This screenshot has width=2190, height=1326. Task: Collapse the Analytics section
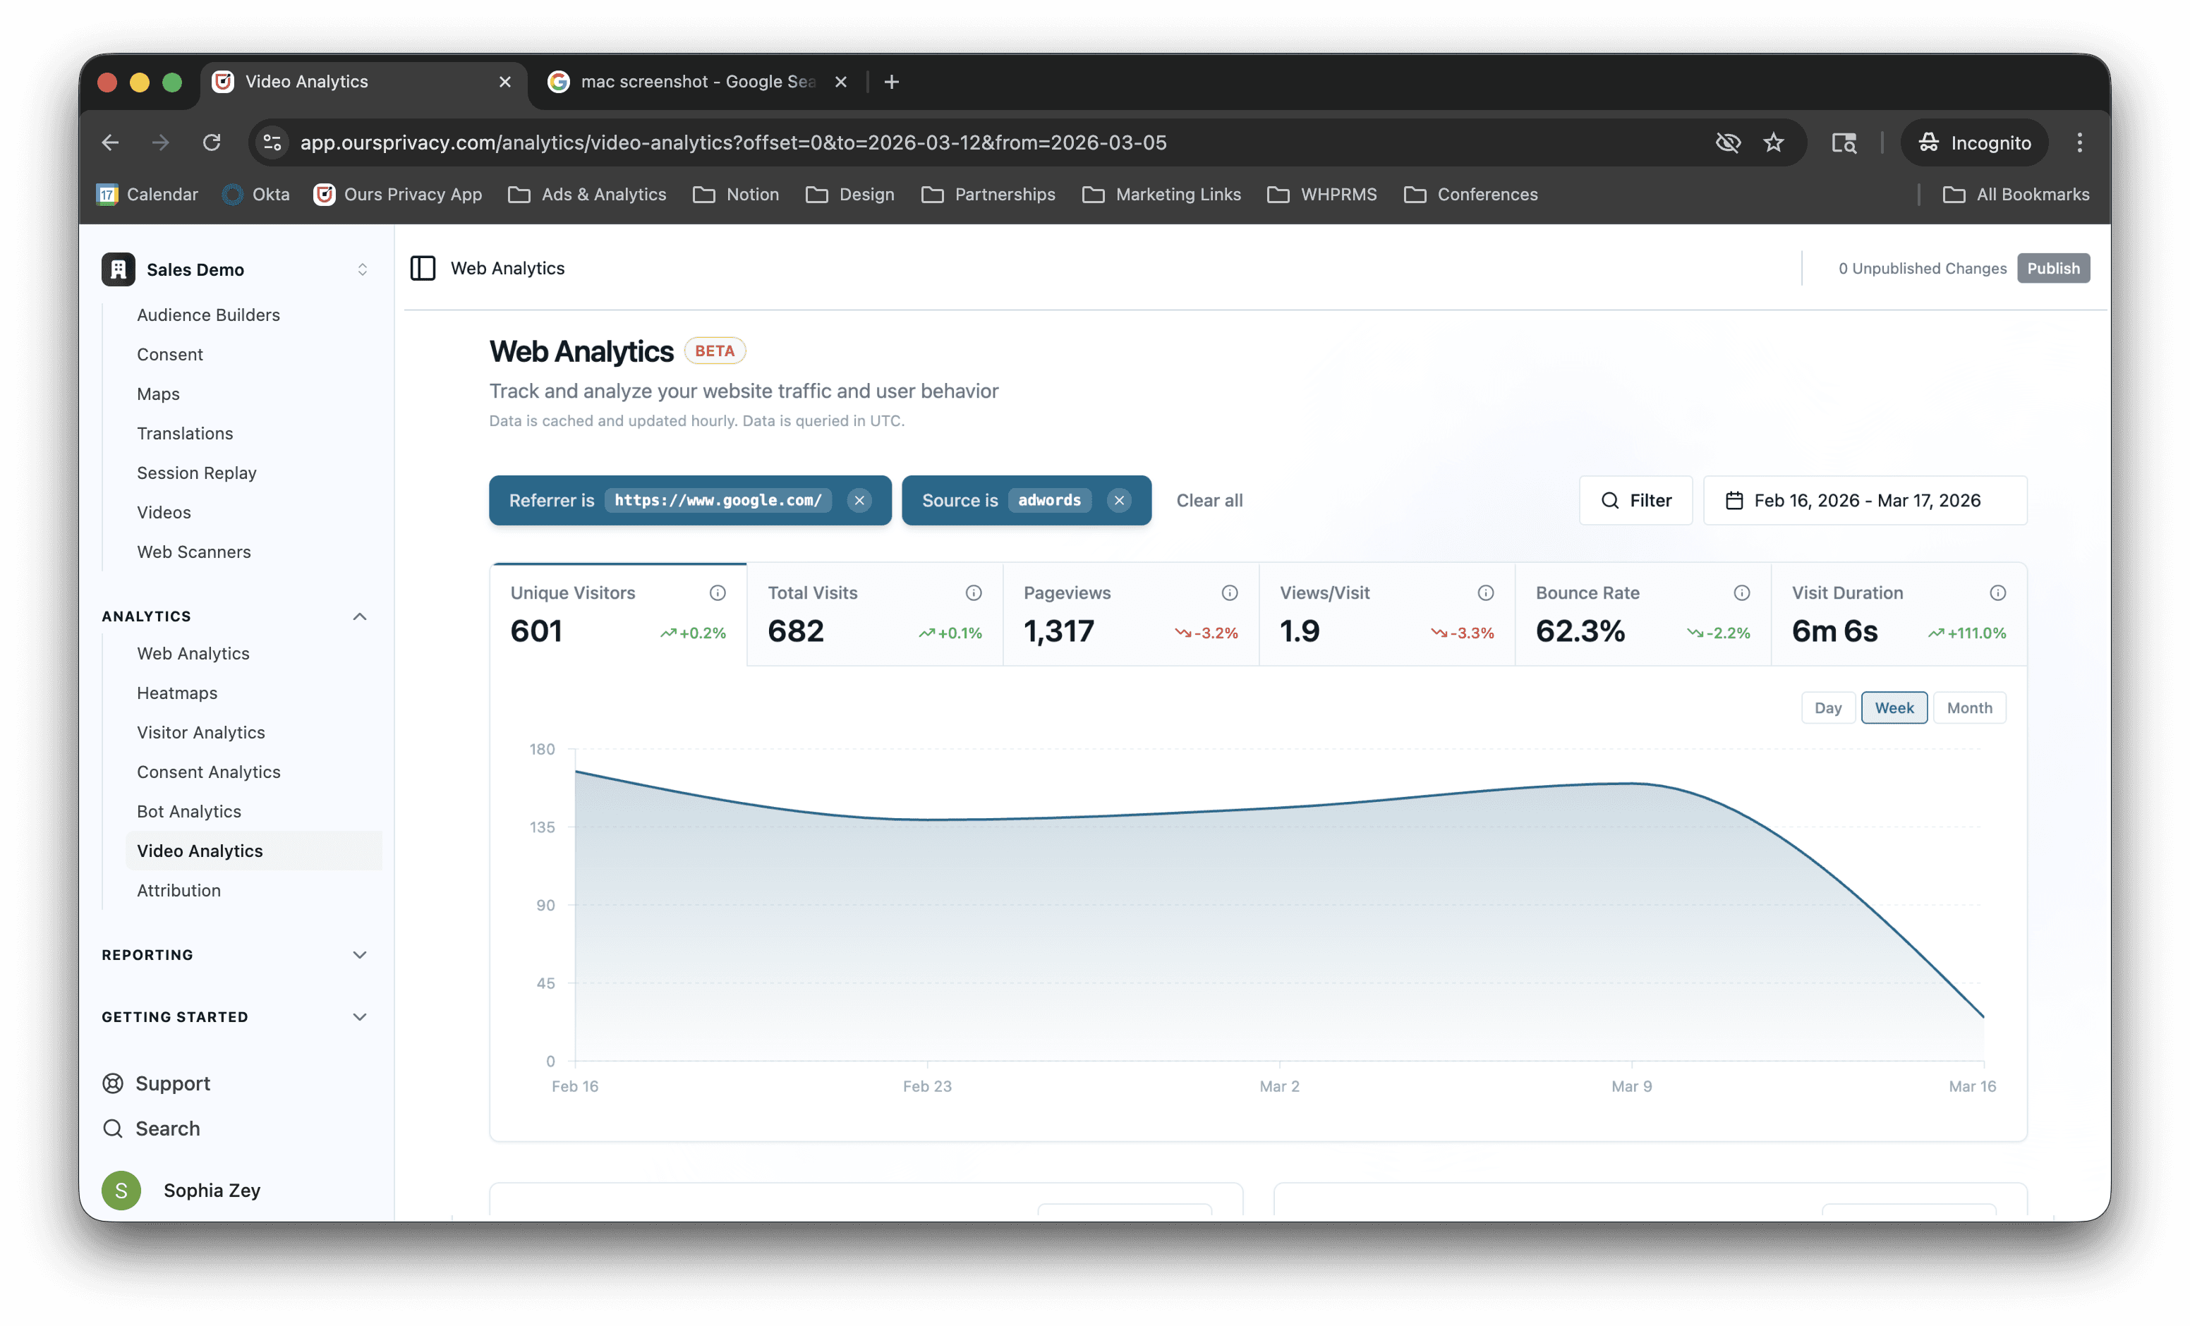coord(359,616)
